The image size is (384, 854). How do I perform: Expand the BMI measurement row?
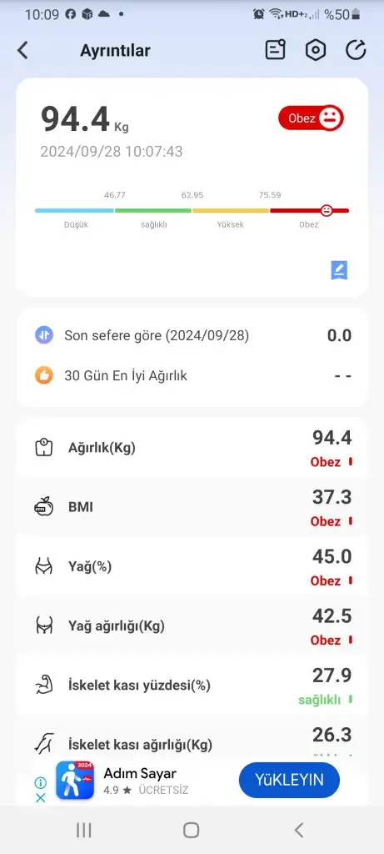pyautogui.click(x=192, y=508)
